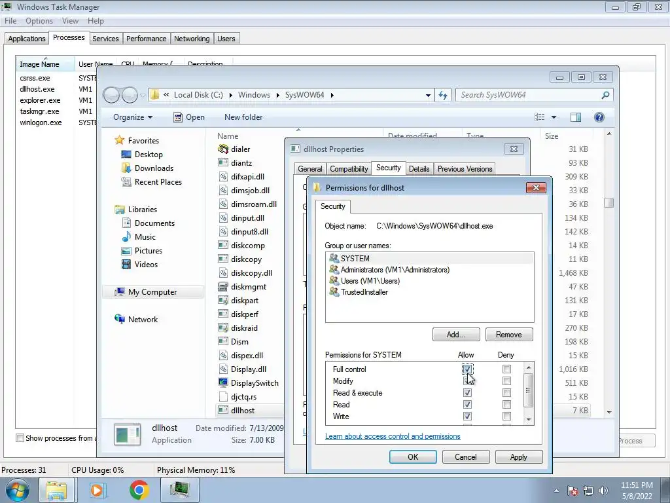The width and height of the screenshot is (670, 503).
Task: Click Apply in Permissions dialog
Action: point(519,456)
